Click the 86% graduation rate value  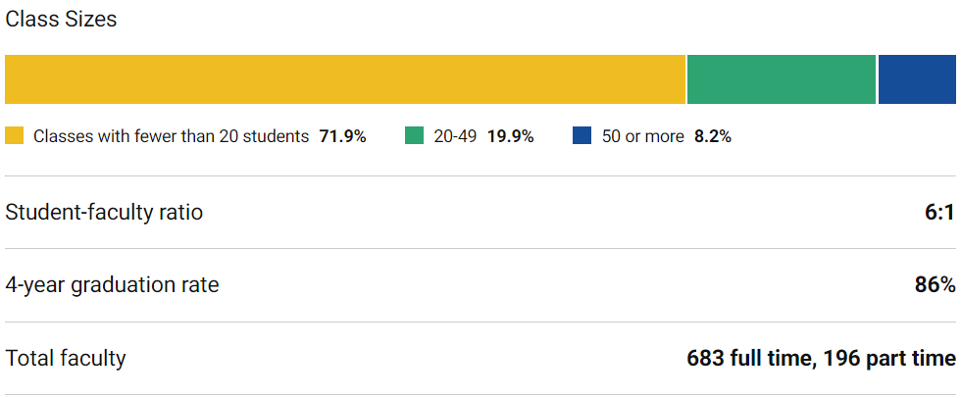pos(936,285)
